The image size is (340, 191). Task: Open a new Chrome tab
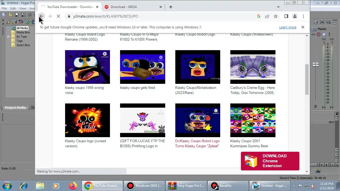[171, 7]
